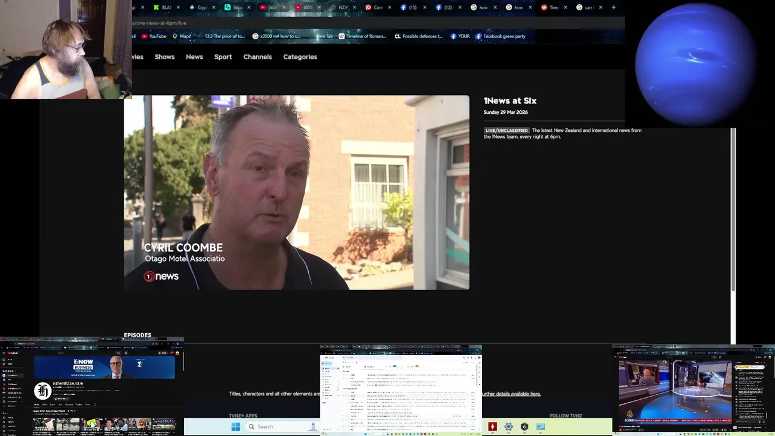Click the EPISODES heading
The image size is (775, 436).
[137, 335]
